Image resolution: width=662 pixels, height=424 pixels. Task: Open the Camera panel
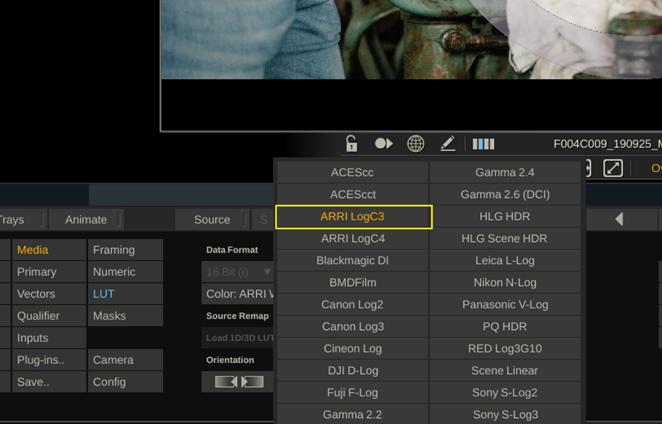coord(125,360)
